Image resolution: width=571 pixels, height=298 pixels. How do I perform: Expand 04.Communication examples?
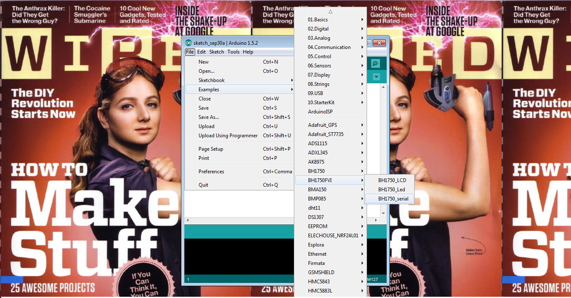(x=330, y=47)
